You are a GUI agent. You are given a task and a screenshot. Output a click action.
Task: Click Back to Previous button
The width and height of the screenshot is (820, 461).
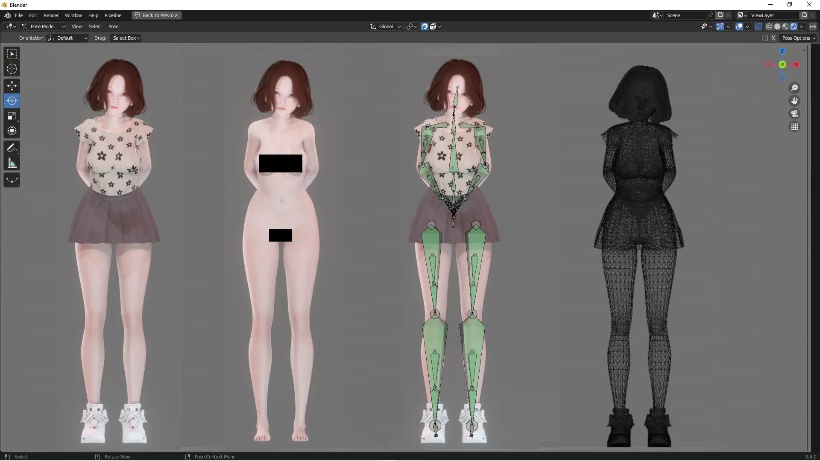click(160, 15)
